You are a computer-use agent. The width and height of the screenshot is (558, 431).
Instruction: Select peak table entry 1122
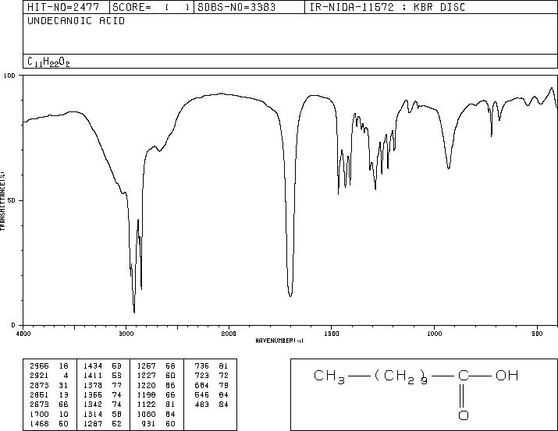(x=156, y=405)
